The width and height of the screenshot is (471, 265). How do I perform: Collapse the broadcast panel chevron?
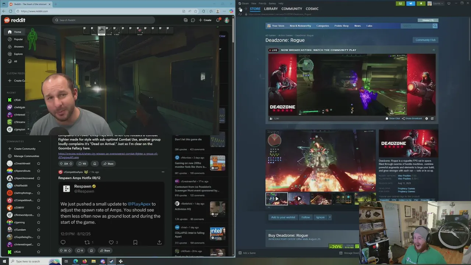[x=433, y=50]
